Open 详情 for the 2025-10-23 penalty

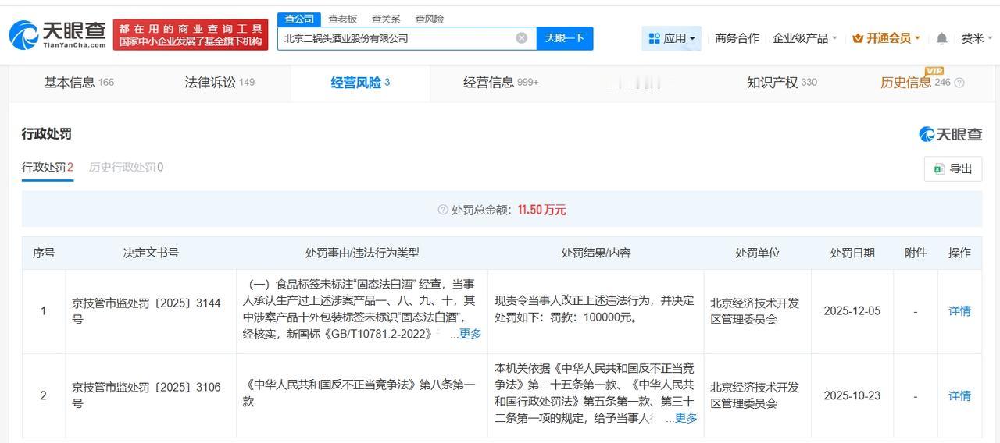coord(959,396)
